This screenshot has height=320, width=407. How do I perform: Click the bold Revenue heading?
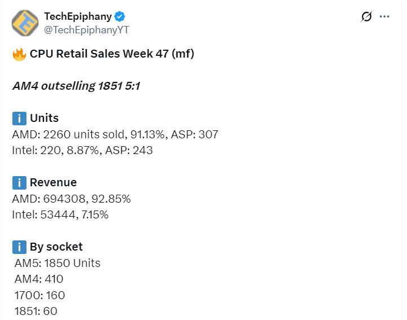tap(53, 183)
